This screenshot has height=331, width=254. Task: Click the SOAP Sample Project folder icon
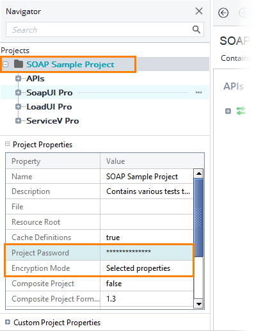[19, 64]
